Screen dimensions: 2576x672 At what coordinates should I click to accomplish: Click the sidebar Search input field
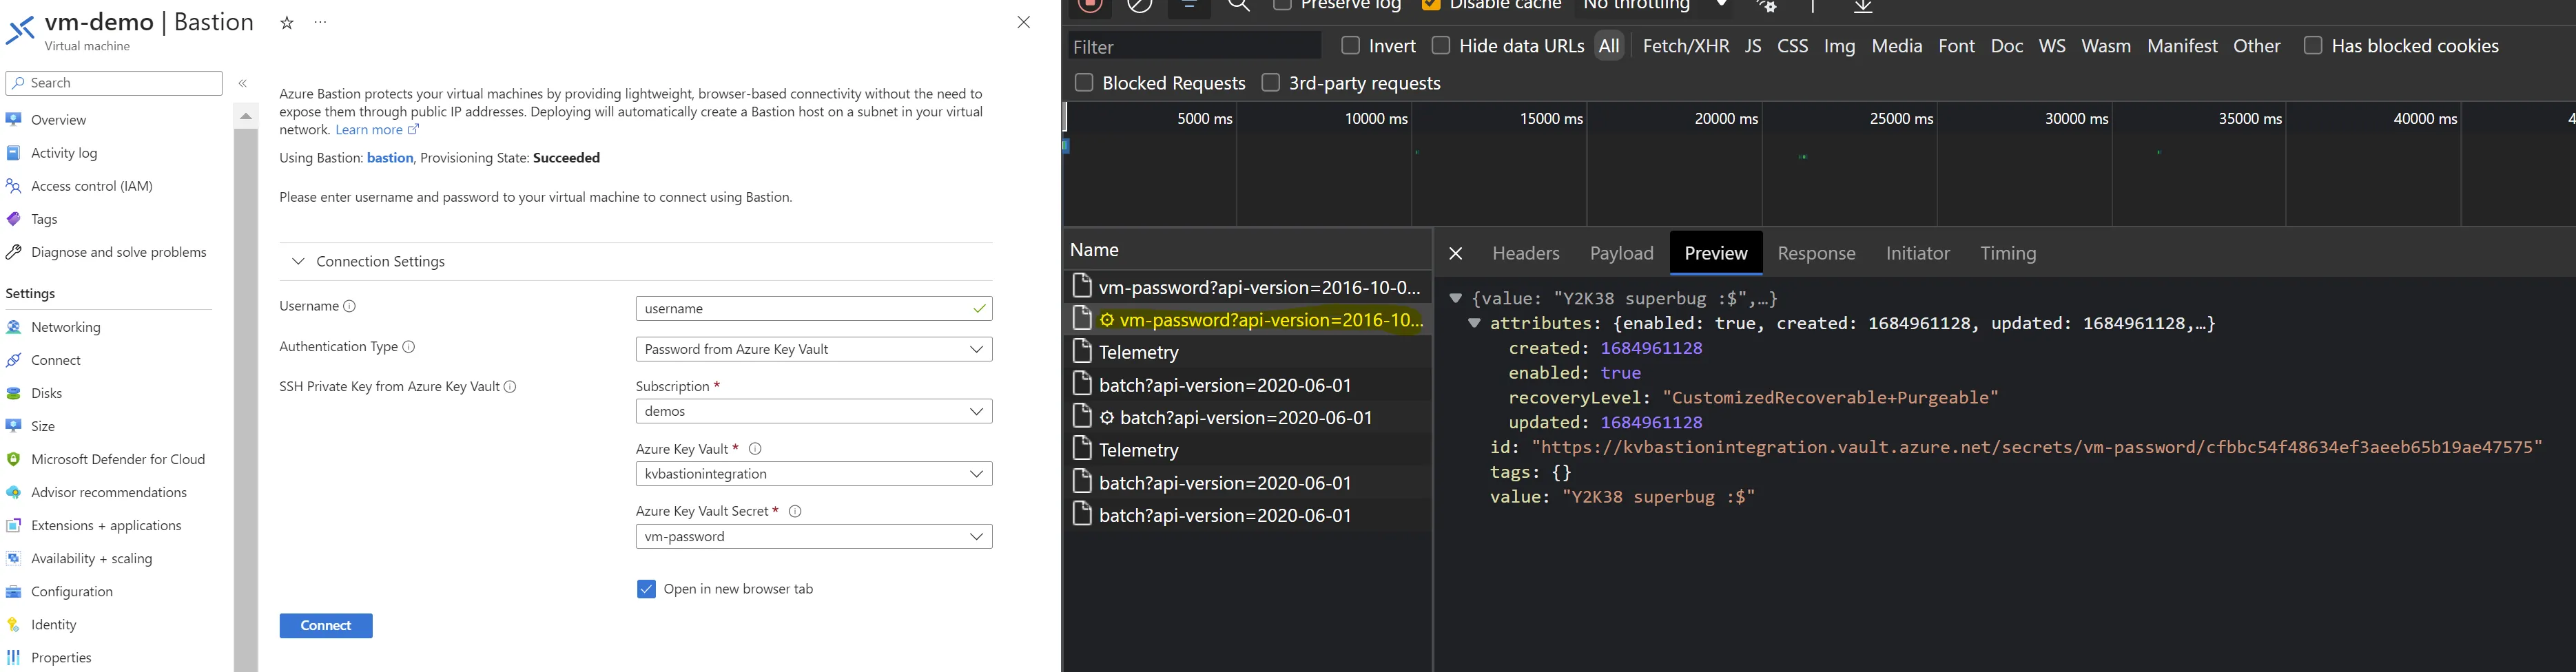click(114, 83)
